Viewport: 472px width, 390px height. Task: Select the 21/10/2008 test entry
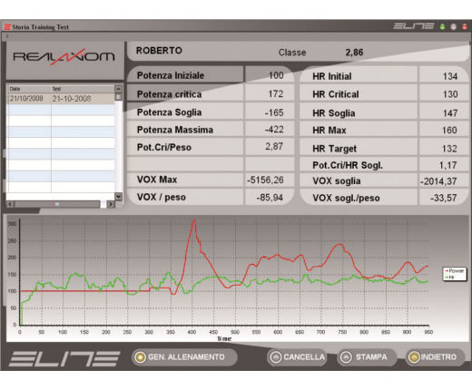click(61, 99)
